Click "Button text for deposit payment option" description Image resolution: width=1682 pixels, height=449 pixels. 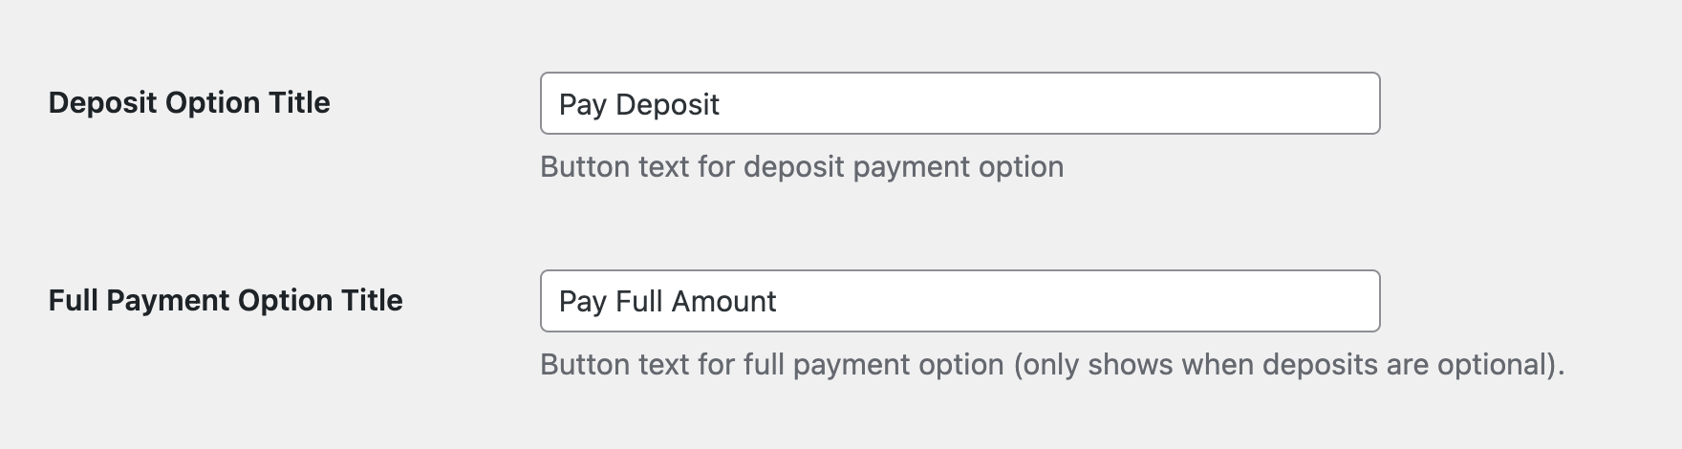click(801, 167)
